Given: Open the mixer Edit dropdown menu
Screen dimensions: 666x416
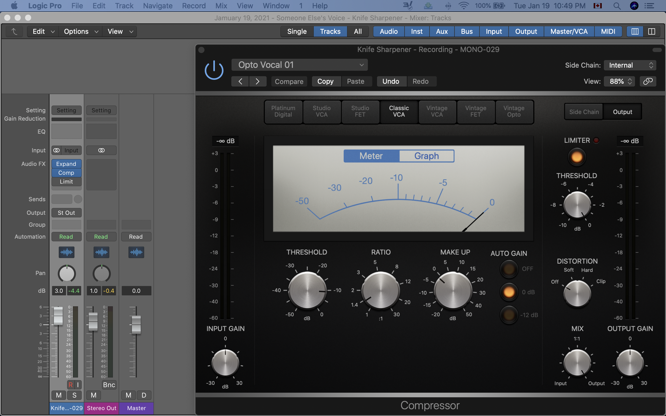Looking at the screenshot, I should tap(43, 31).
